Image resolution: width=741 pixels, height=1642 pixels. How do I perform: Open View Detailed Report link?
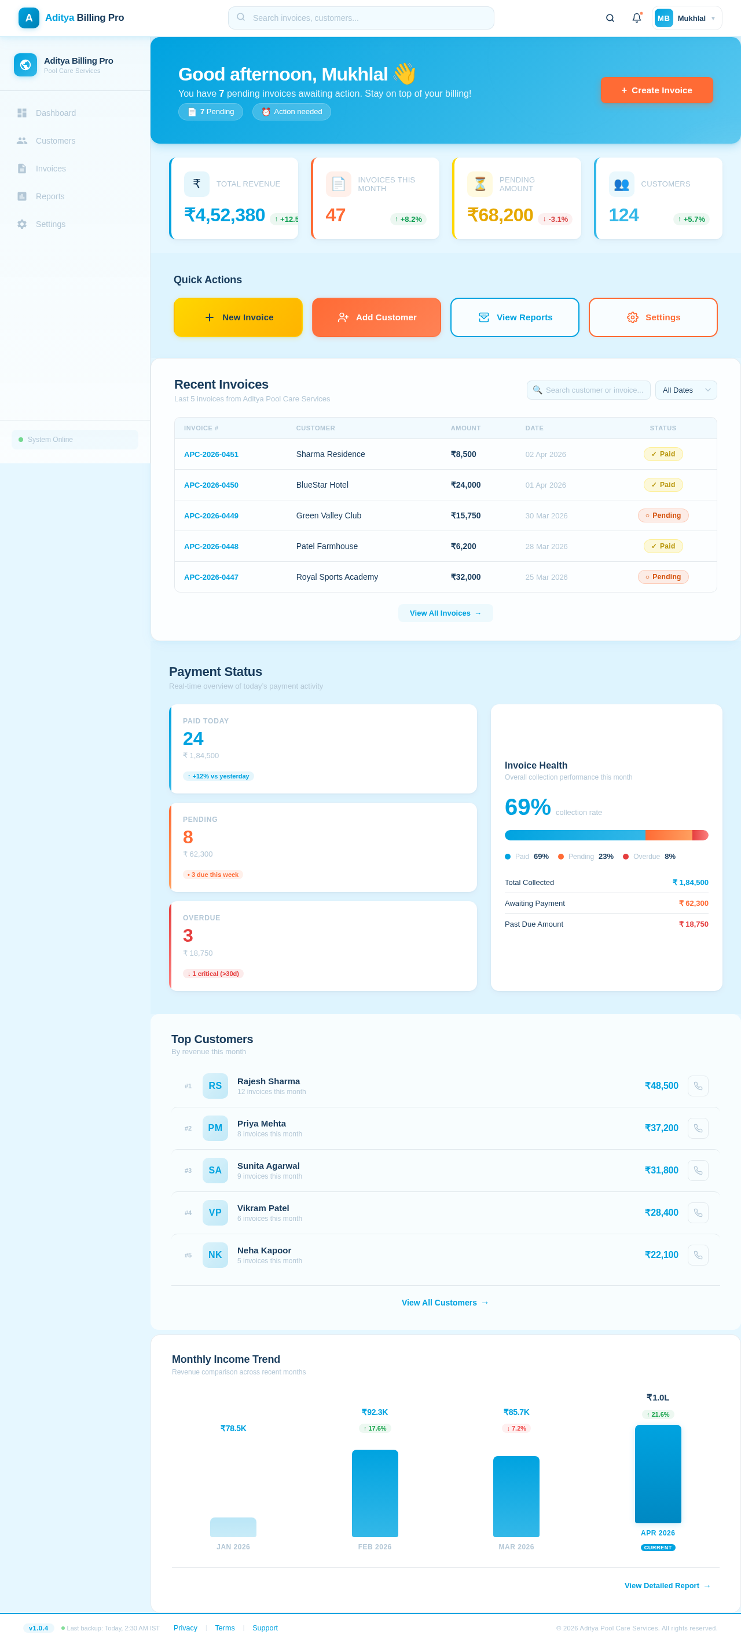[x=667, y=1585]
